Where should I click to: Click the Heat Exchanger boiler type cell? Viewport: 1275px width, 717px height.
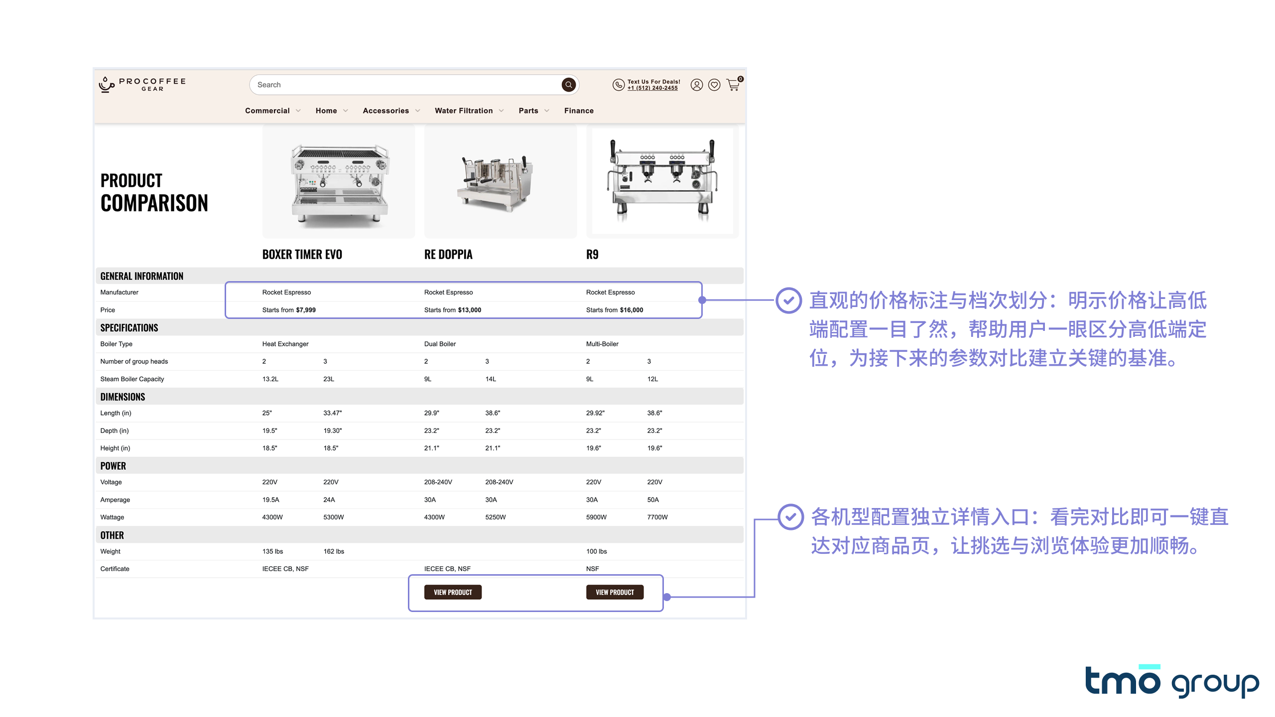(285, 344)
